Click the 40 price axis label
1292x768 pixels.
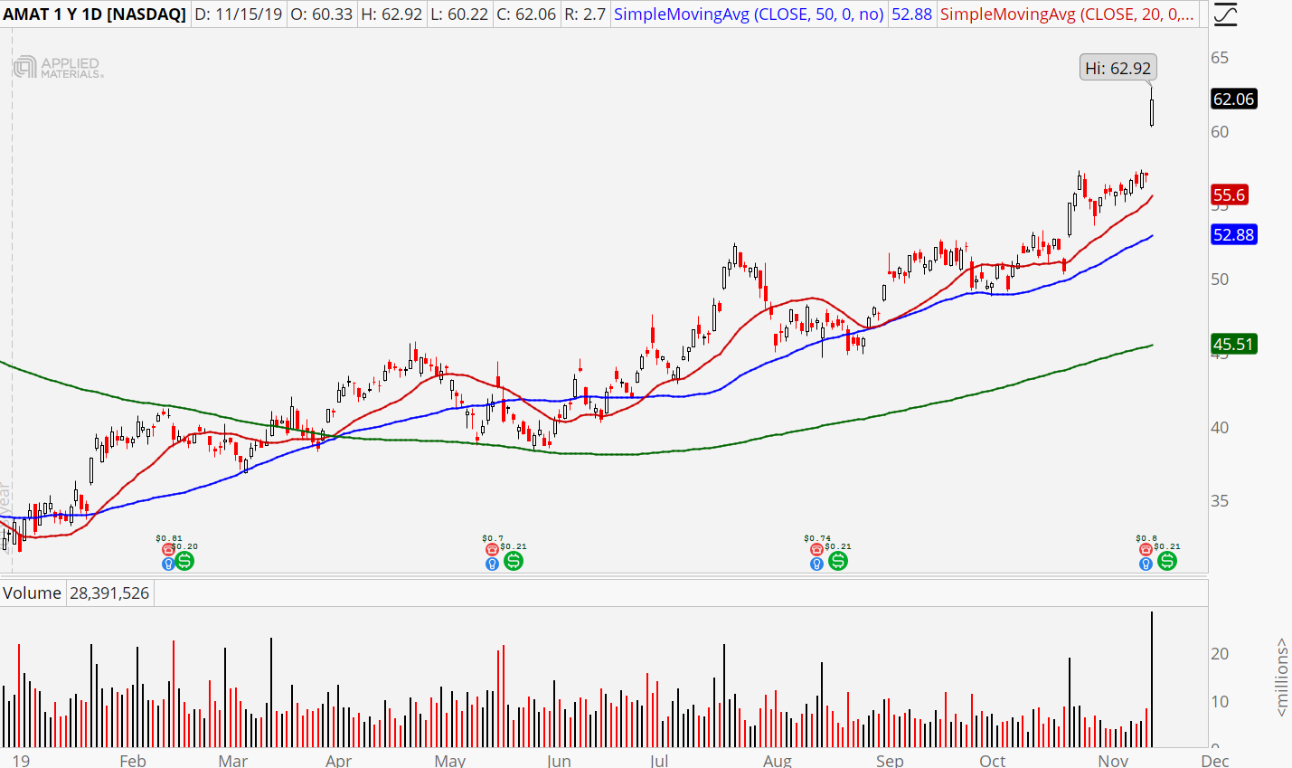(1220, 428)
